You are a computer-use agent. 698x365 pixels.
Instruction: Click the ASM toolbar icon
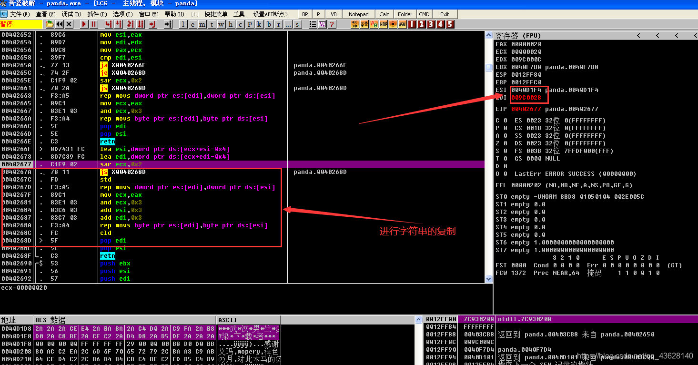click(x=403, y=24)
